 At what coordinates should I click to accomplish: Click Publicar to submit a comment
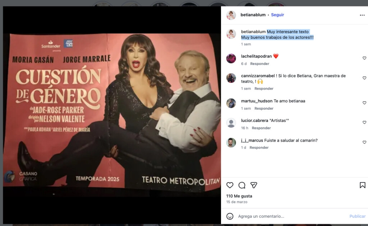coord(357,216)
